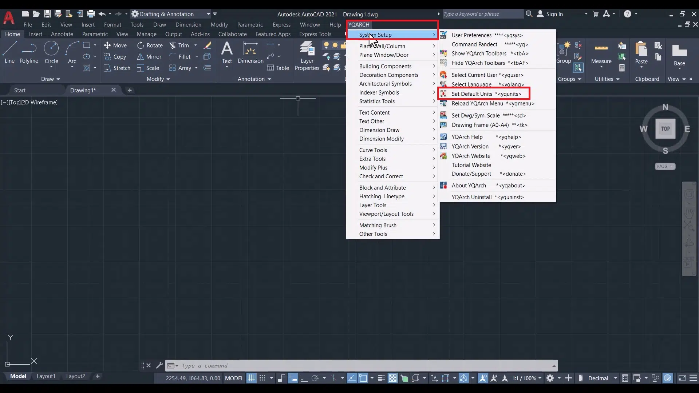
Task: Click the Mirror tool icon
Action: pyautogui.click(x=141, y=57)
